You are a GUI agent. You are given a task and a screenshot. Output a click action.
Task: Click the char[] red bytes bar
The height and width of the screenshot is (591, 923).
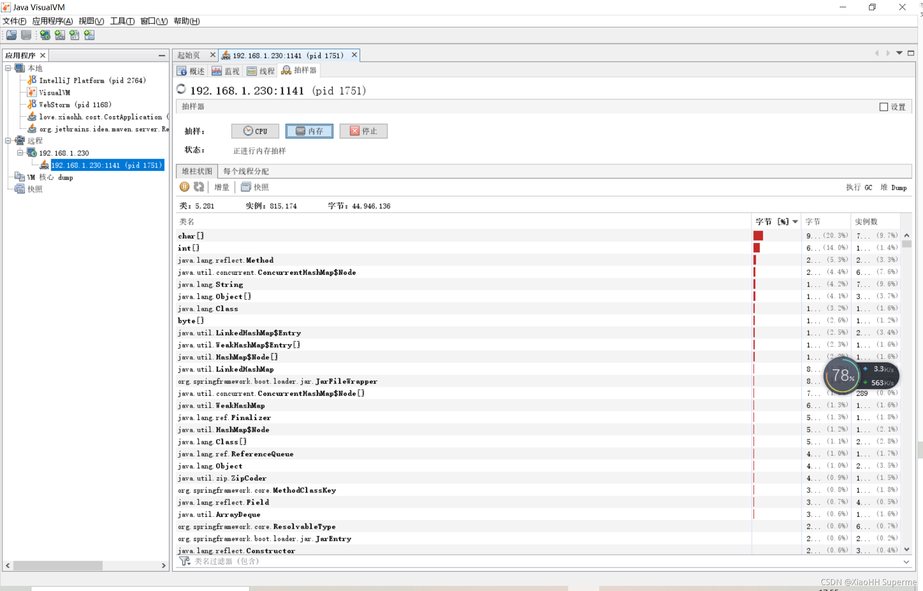(x=758, y=236)
